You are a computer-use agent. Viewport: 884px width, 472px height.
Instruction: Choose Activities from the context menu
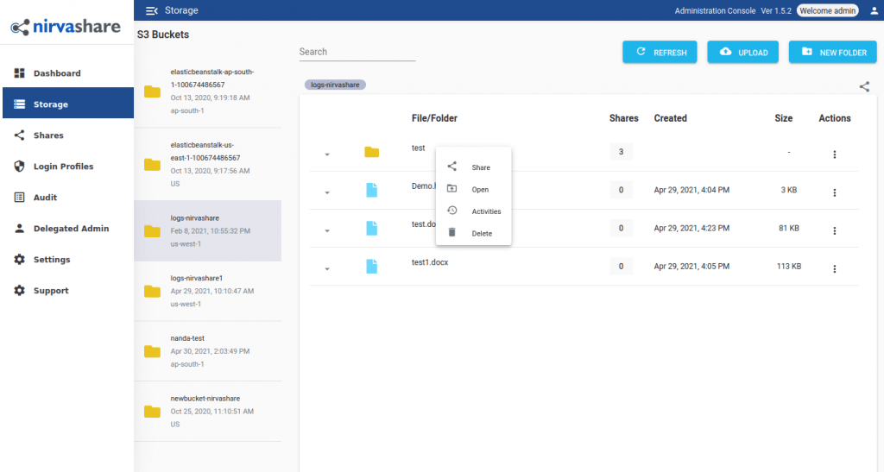tap(474, 211)
